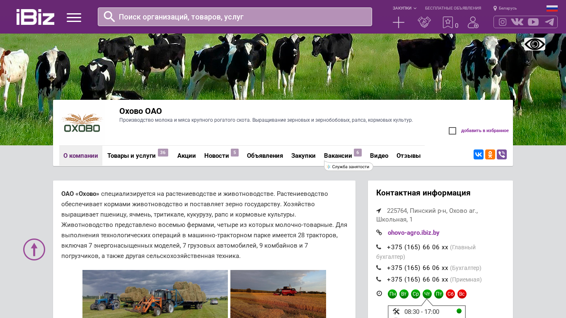Open the Instagram page
This screenshot has width=566, height=318.
coord(503,22)
